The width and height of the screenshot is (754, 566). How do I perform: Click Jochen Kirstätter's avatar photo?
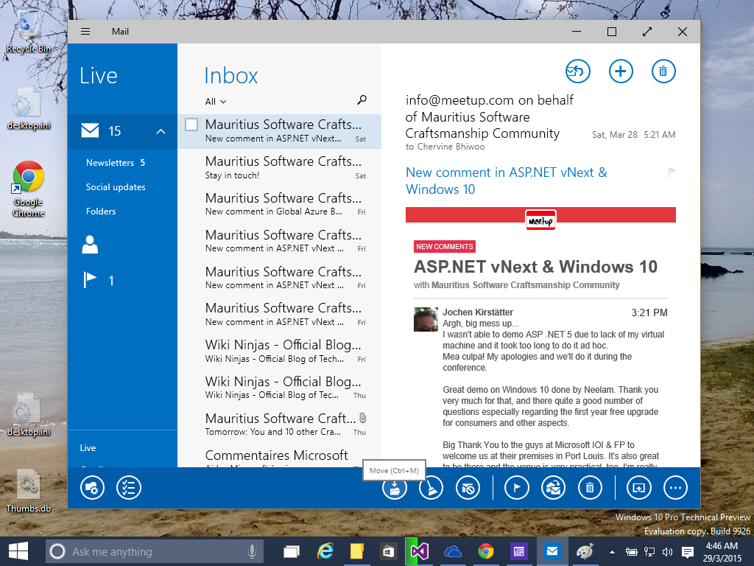[x=426, y=320]
